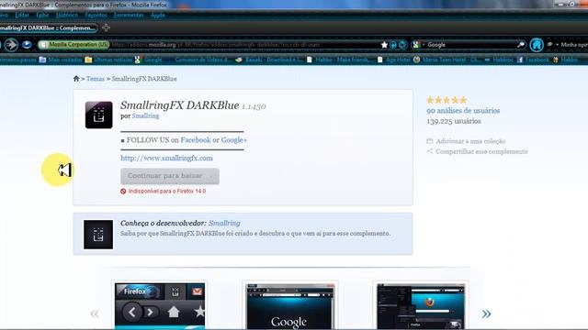588x330 pixels.
Task: Open http://www.smallringfx.com link
Action: [x=166, y=158]
